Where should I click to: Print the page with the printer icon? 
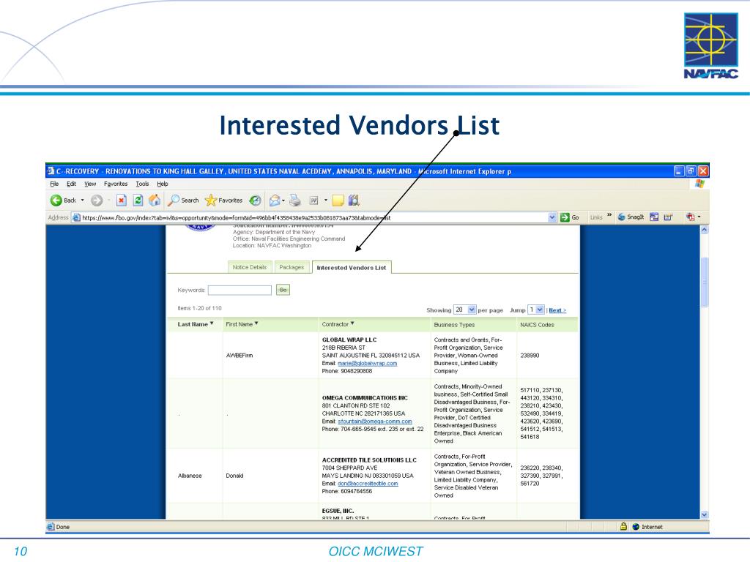click(x=295, y=201)
